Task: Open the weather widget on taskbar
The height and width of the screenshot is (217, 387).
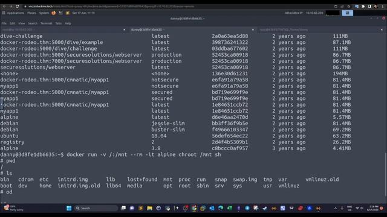Action: pos(13,208)
